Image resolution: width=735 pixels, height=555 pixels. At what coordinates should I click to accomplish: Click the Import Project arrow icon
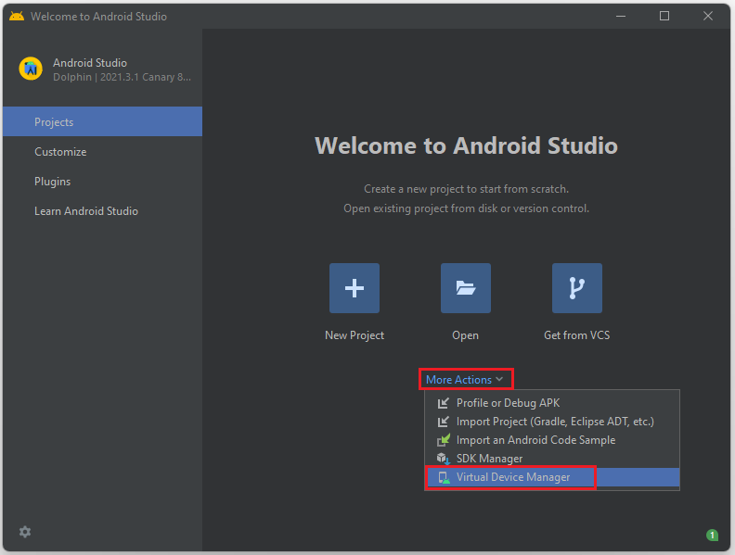[443, 422]
